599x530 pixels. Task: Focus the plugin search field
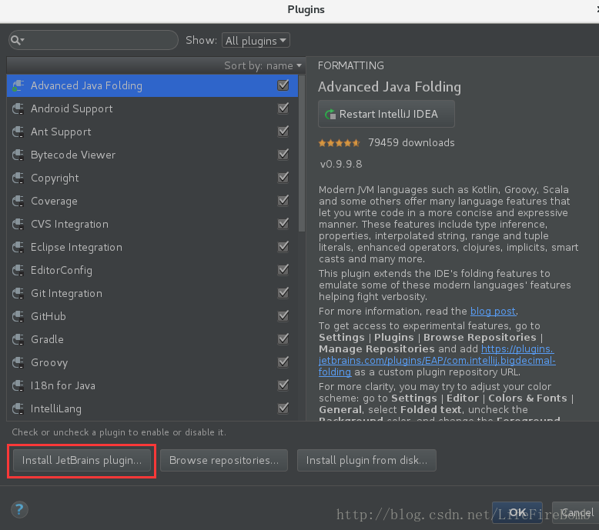pyautogui.click(x=93, y=40)
